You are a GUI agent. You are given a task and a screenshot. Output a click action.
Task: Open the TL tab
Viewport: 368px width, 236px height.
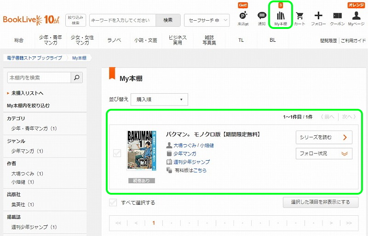click(x=241, y=40)
